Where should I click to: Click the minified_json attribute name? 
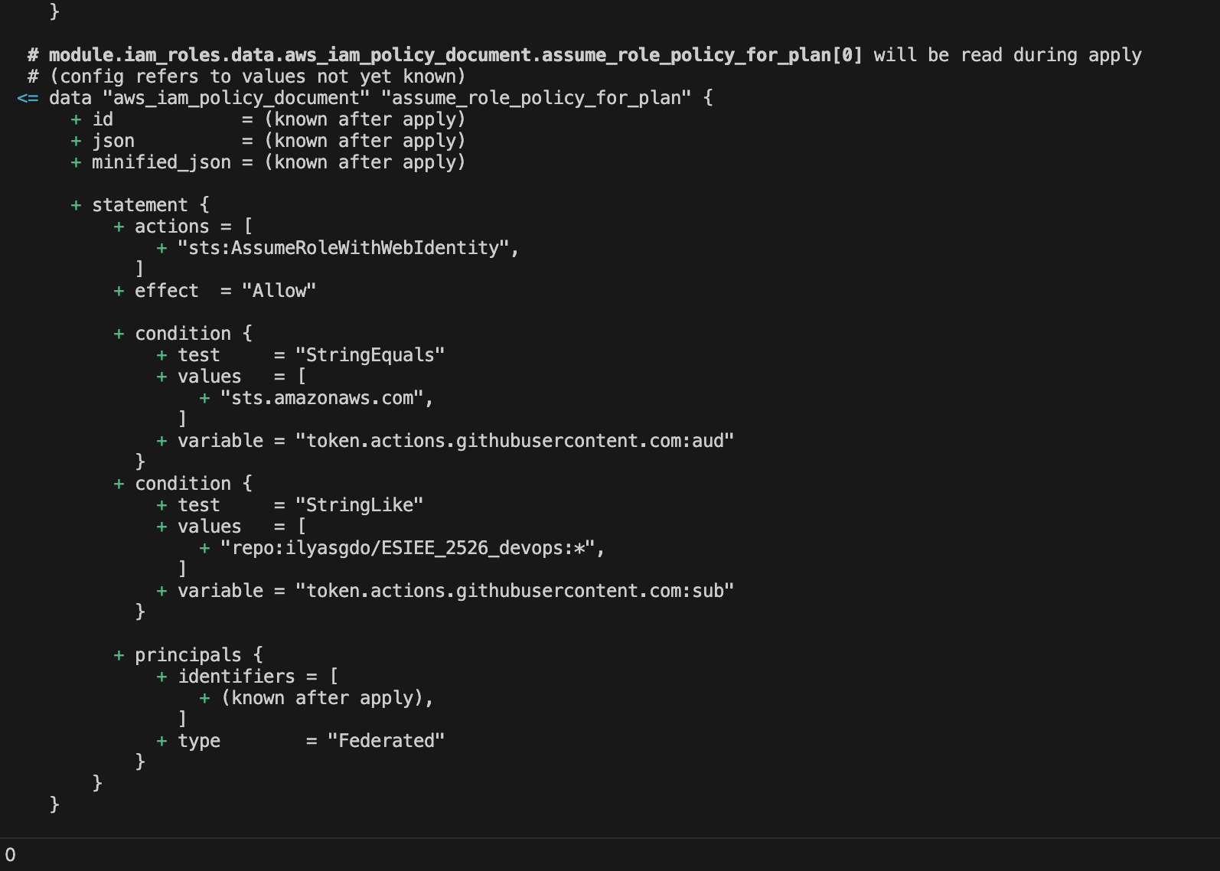161,162
